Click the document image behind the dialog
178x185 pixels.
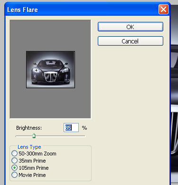(174, 95)
